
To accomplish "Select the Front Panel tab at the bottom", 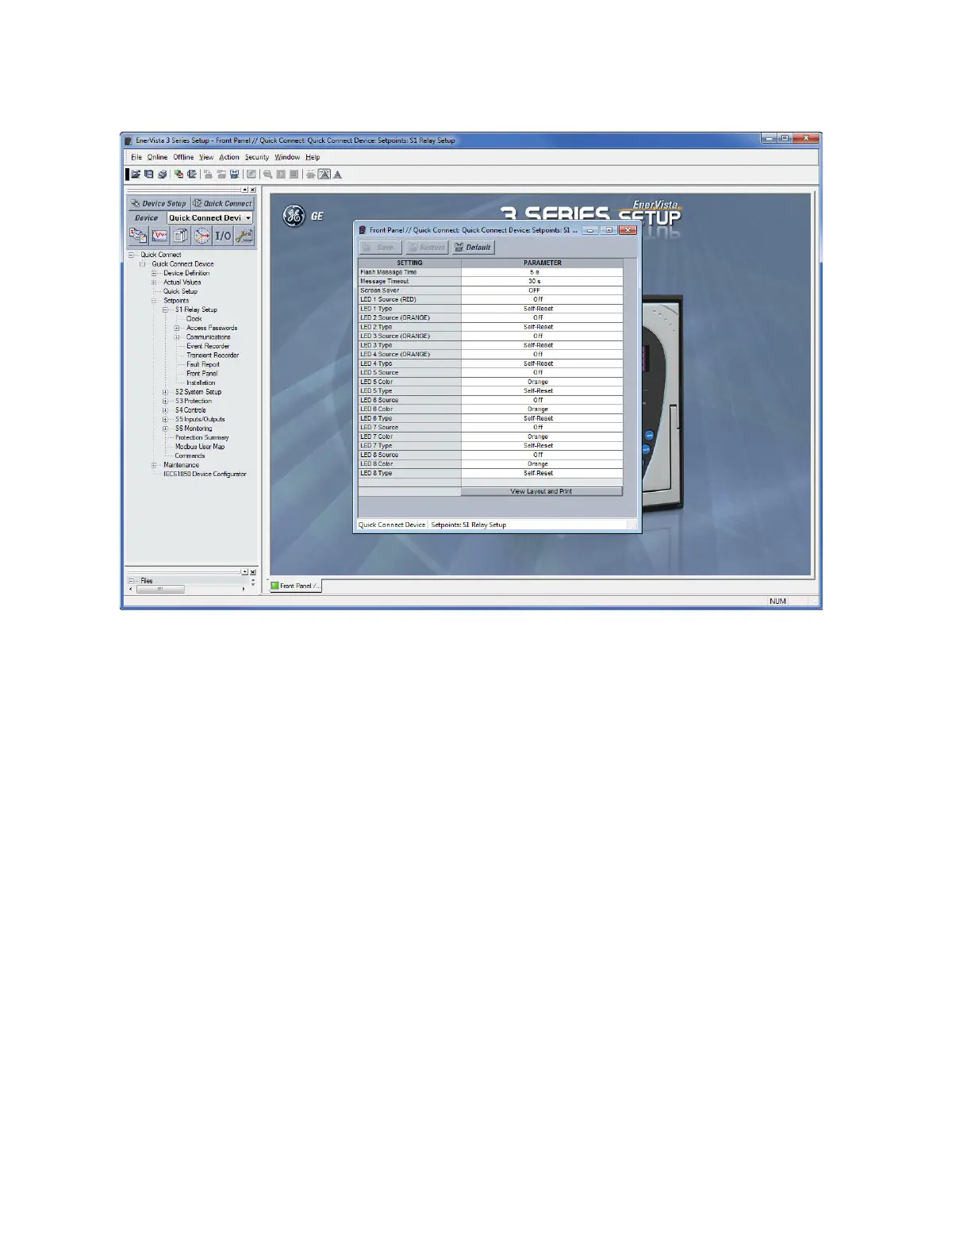I will 296,586.
